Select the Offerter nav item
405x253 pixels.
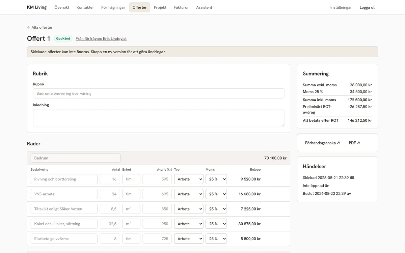pyautogui.click(x=139, y=7)
